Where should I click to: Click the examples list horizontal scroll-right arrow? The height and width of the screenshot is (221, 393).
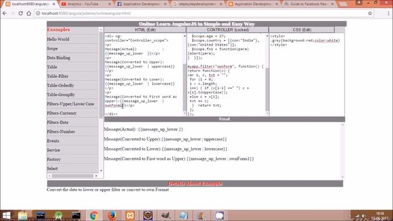tap(96, 176)
